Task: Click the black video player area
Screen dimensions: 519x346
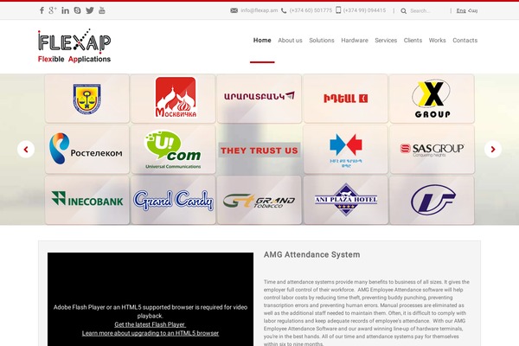Action: tap(151, 299)
